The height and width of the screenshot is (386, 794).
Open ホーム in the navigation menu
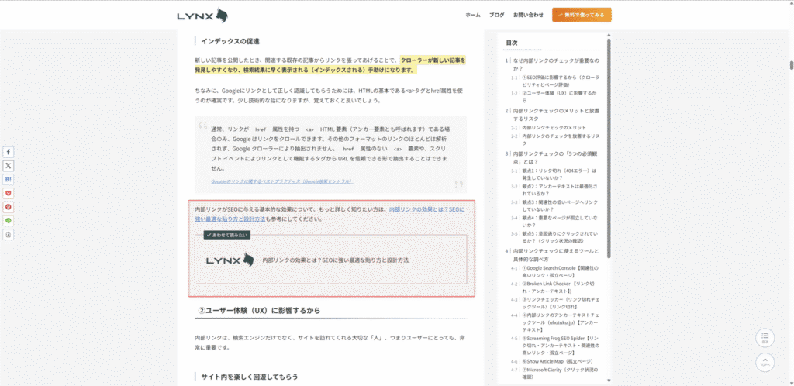click(472, 15)
